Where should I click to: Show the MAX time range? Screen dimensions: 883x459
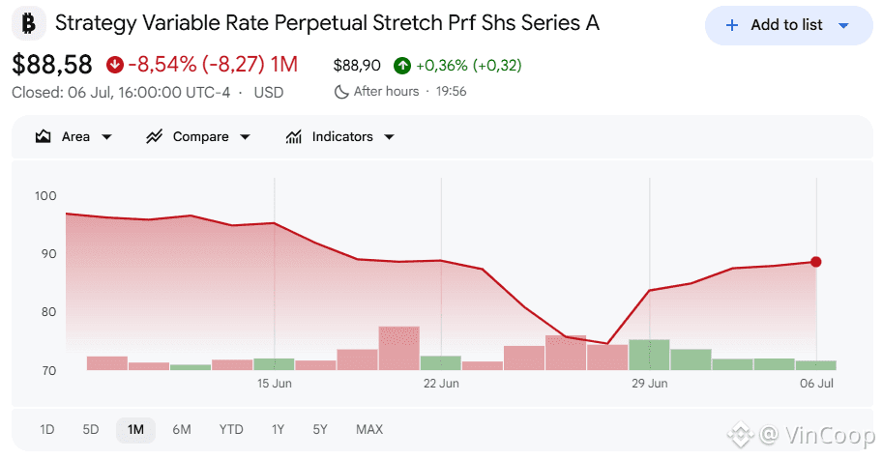pyautogui.click(x=369, y=430)
